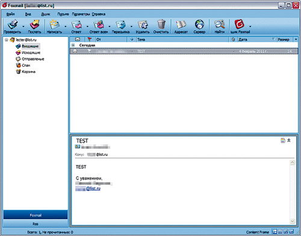301x236 pixels.
Task: Click the envelope status icon on TEST row
Action: point(75,51)
